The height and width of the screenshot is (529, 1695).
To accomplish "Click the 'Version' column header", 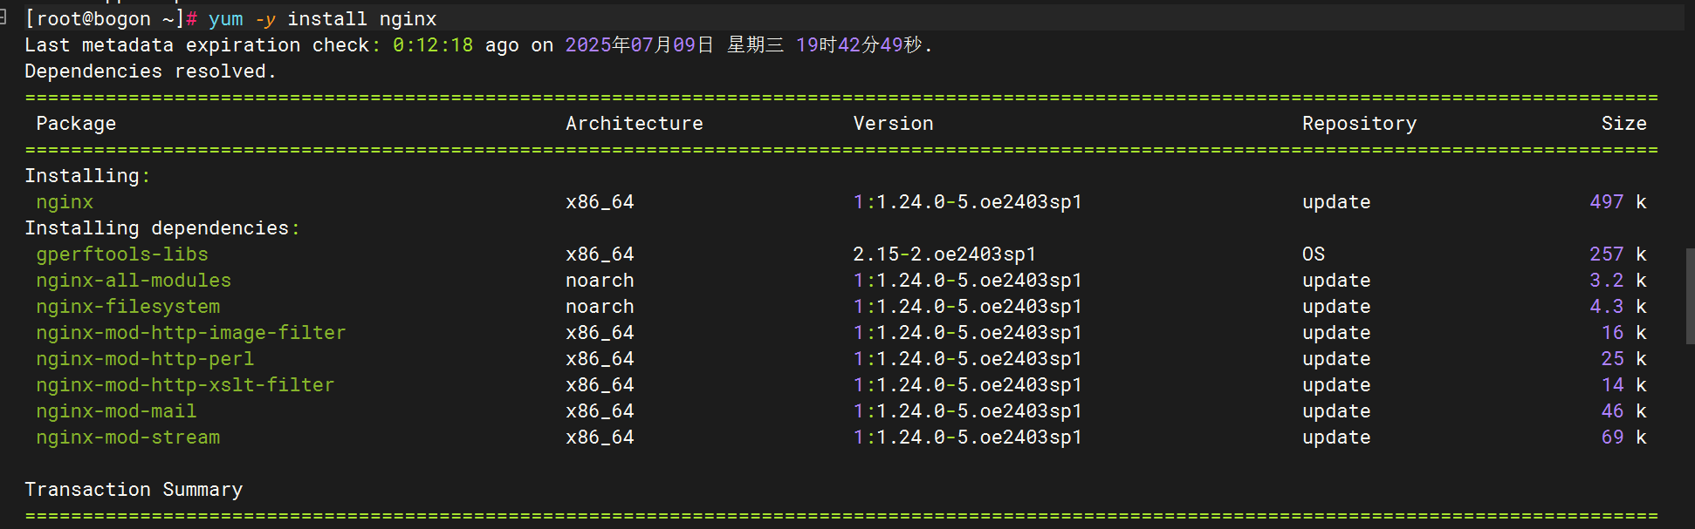I will point(894,124).
